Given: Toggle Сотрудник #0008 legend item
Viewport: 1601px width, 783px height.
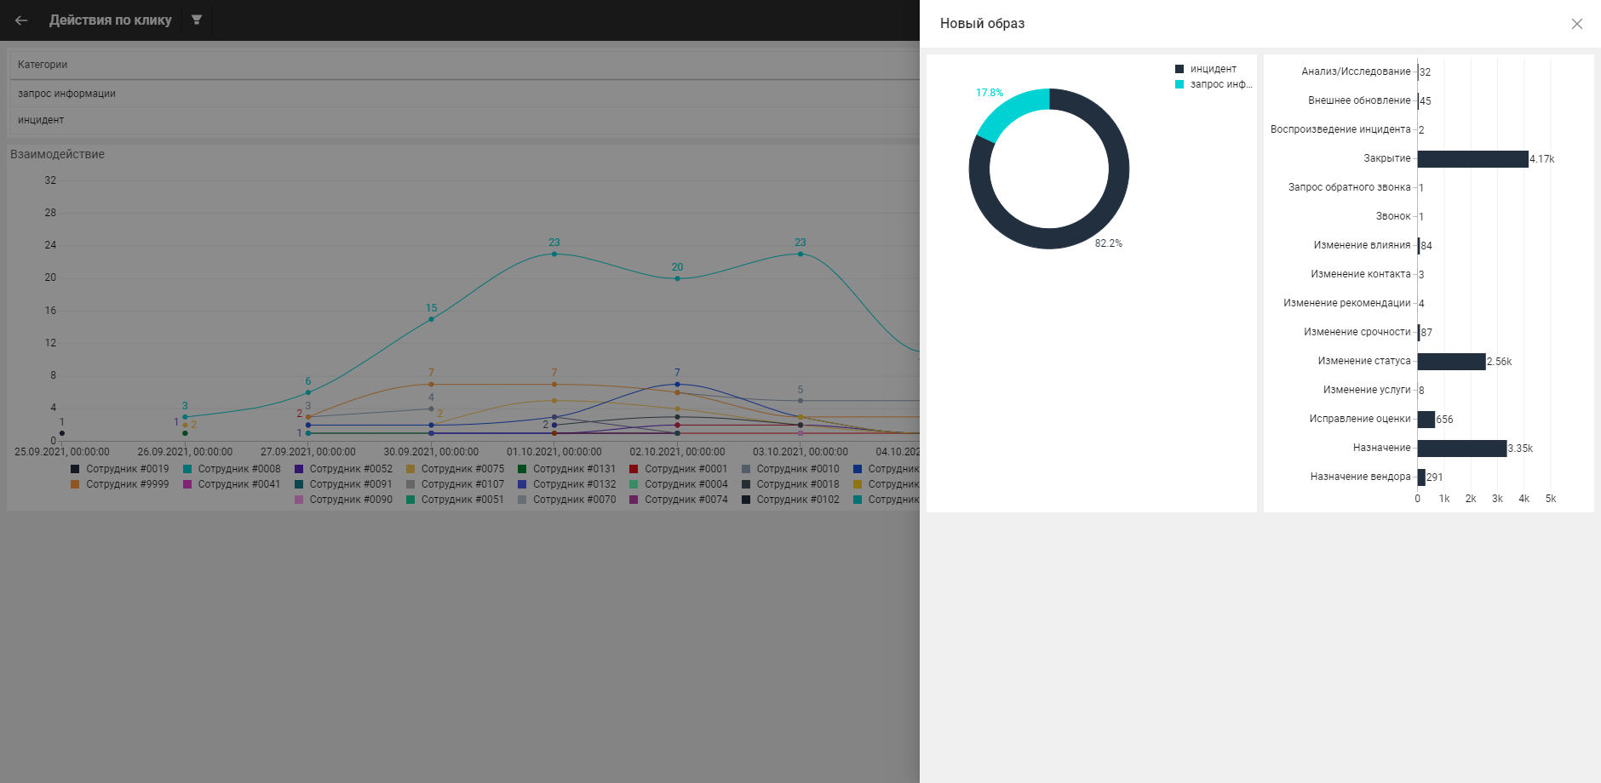Looking at the screenshot, I should [x=232, y=469].
